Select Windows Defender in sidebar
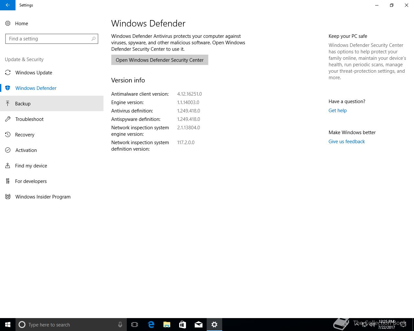The height and width of the screenshot is (331, 414). (x=52, y=88)
